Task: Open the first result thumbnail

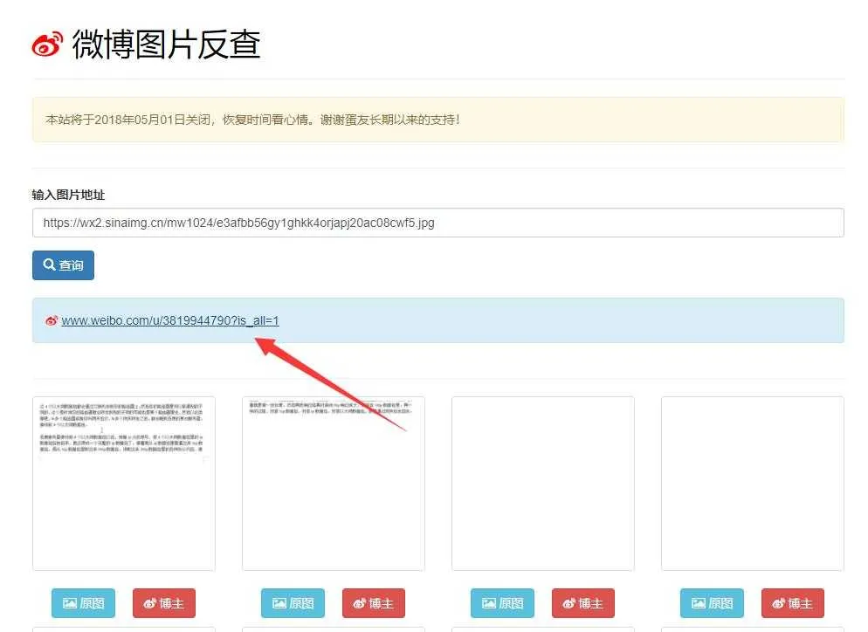Action: pyautogui.click(x=123, y=483)
